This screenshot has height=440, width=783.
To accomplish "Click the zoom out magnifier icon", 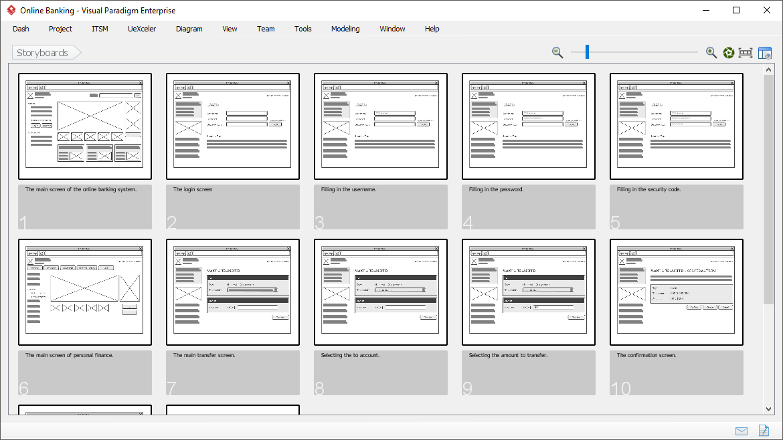I will pos(557,52).
